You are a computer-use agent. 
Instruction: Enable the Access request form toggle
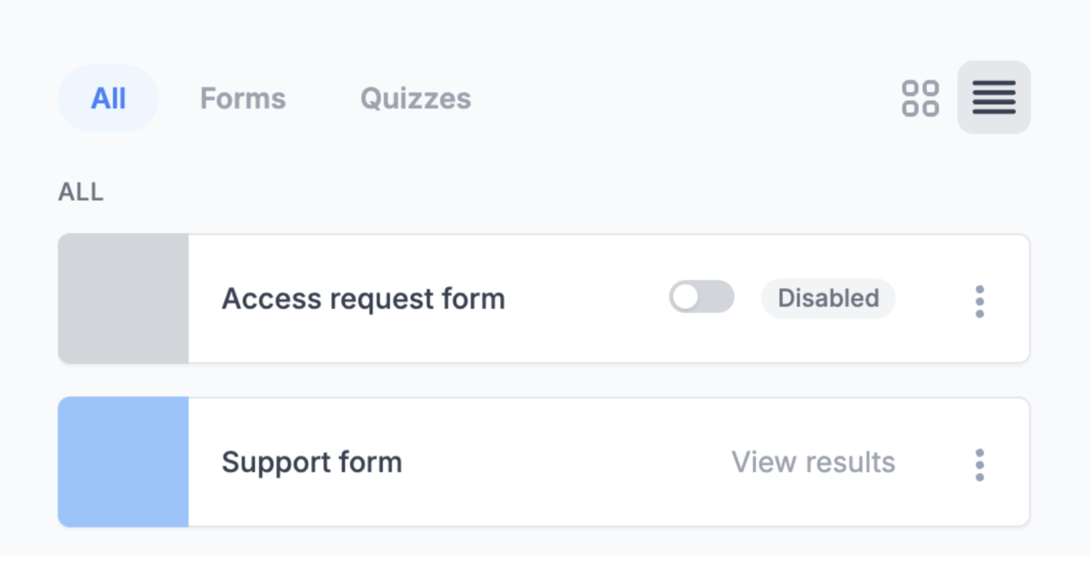tap(701, 297)
